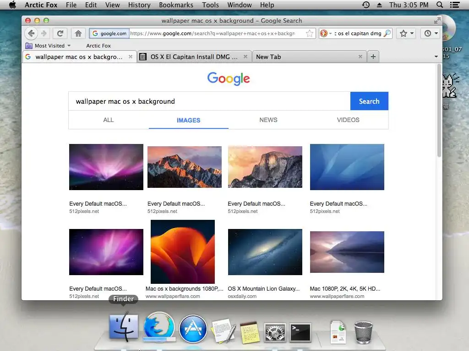This screenshot has height=351, width=469.
Task: Open the browser Home page icon
Action: click(x=78, y=33)
